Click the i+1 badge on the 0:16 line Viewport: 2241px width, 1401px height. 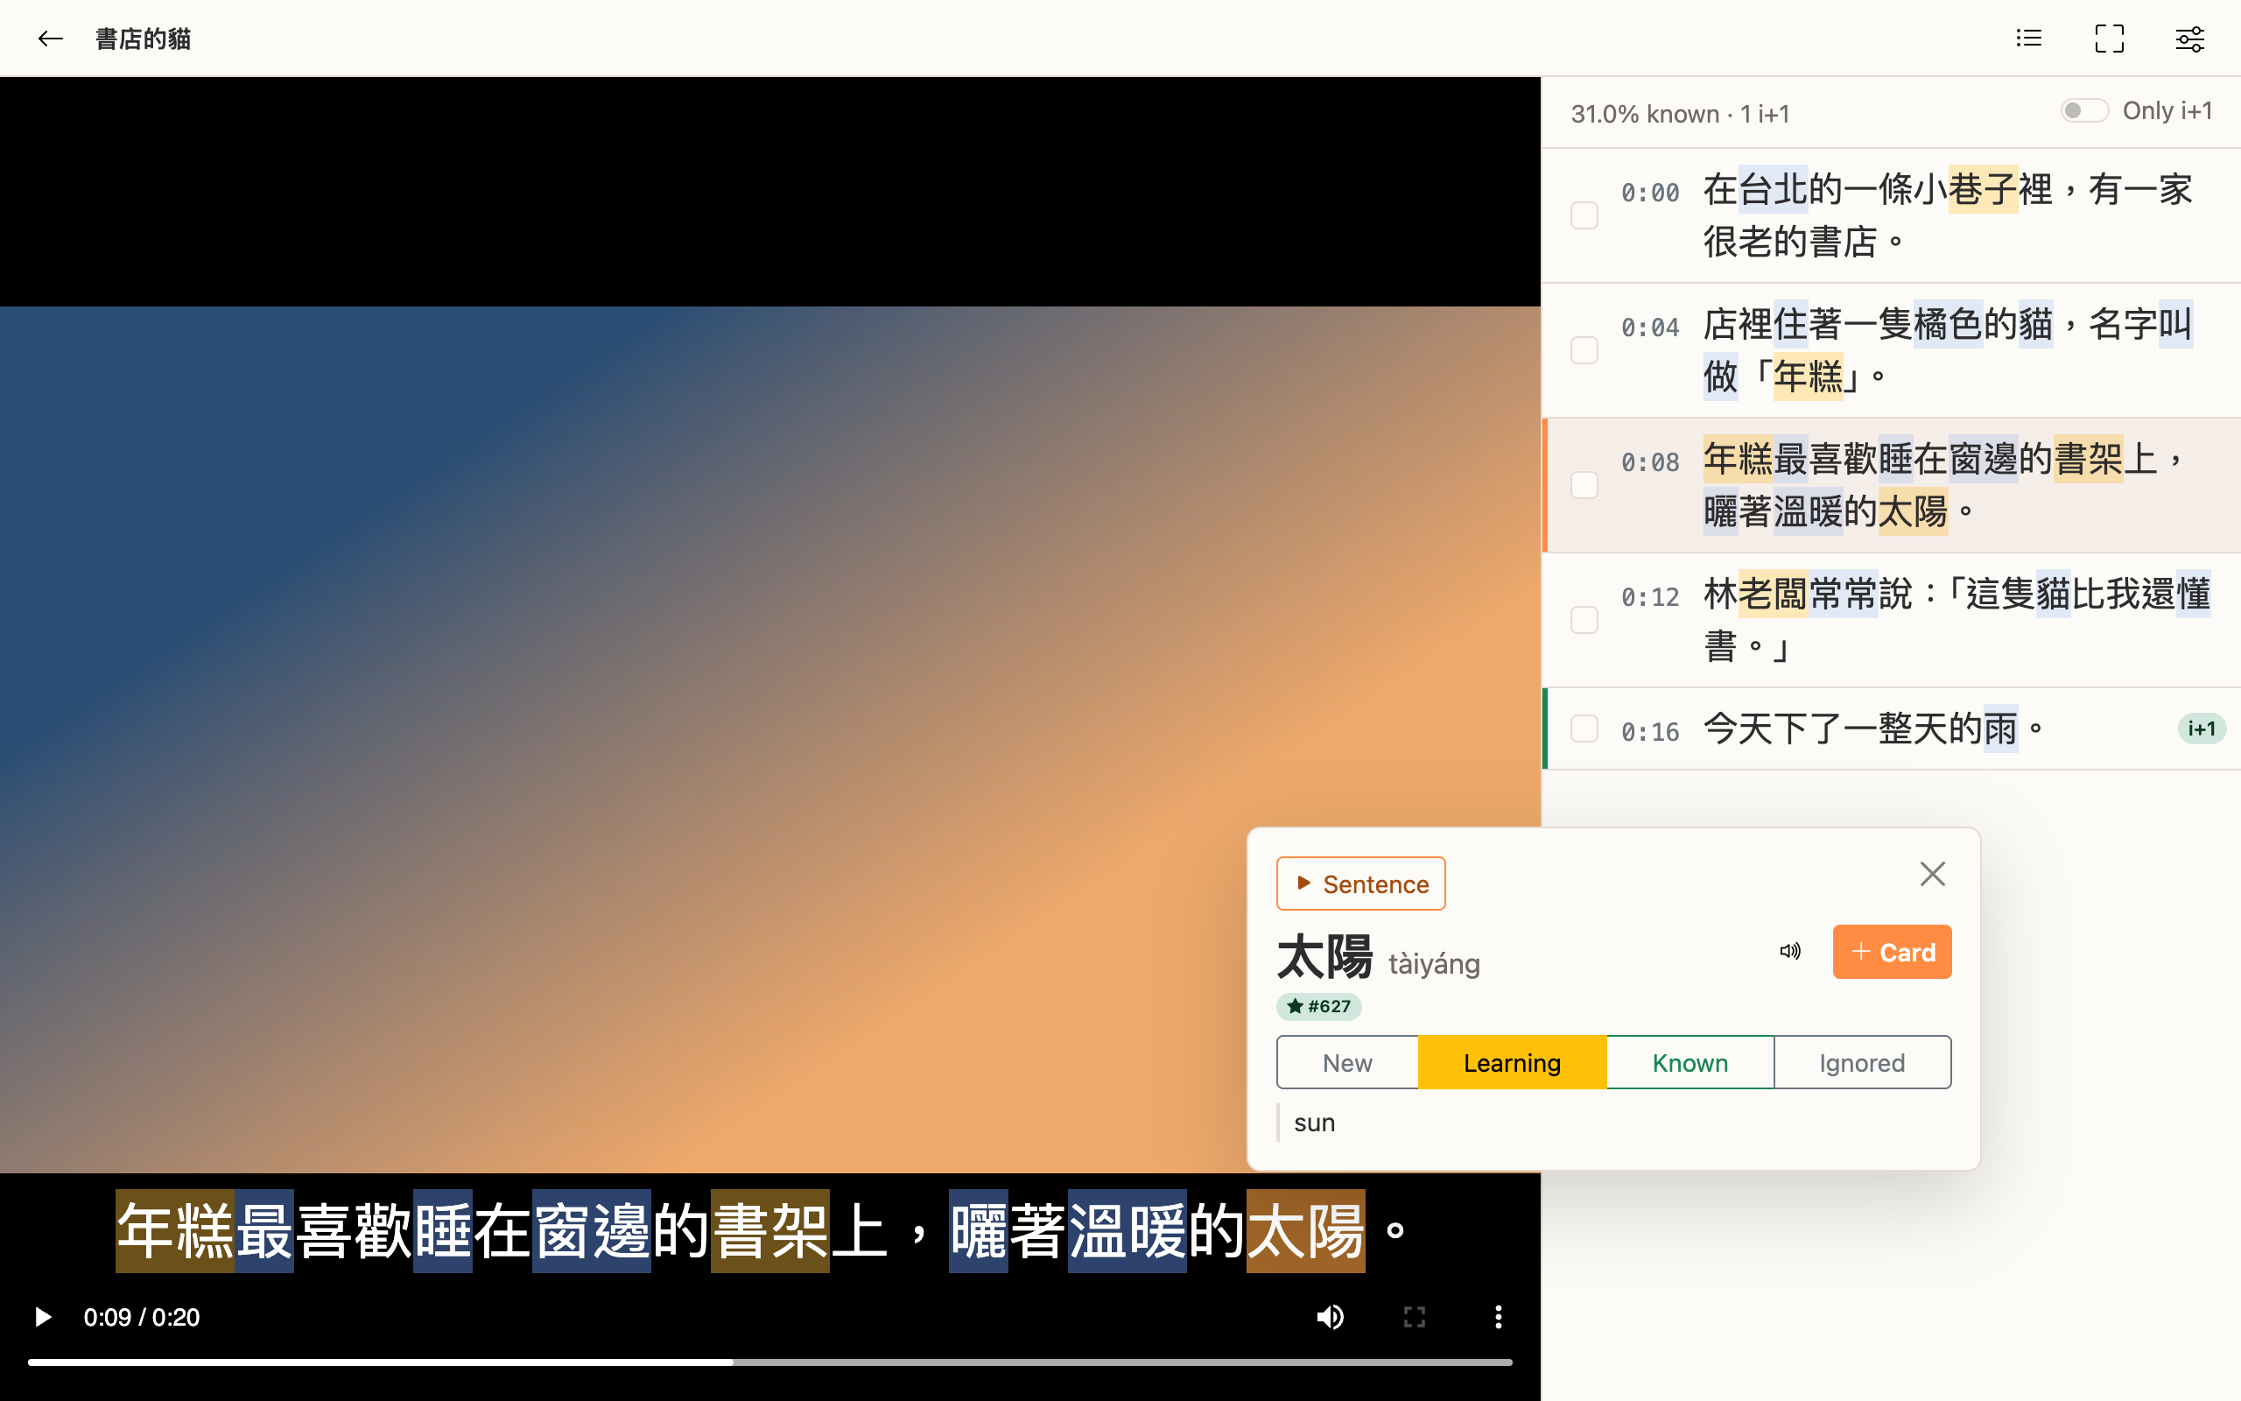(x=2202, y=729)
